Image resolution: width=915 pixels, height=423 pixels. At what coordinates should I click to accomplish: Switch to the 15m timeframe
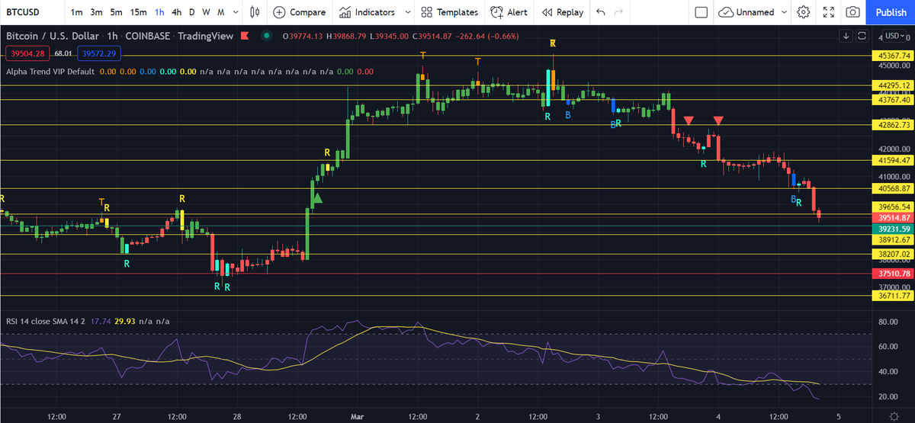coord(138,12)
